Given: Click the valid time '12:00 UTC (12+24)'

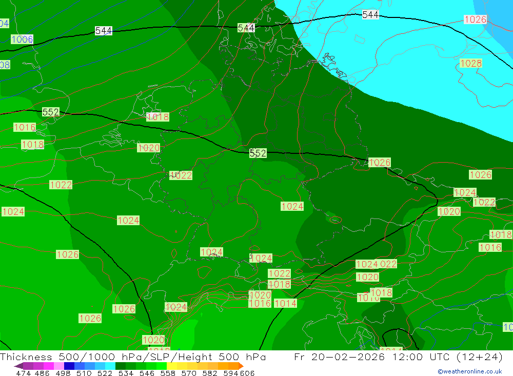Looking at the screenshot, I should (448, 357).
